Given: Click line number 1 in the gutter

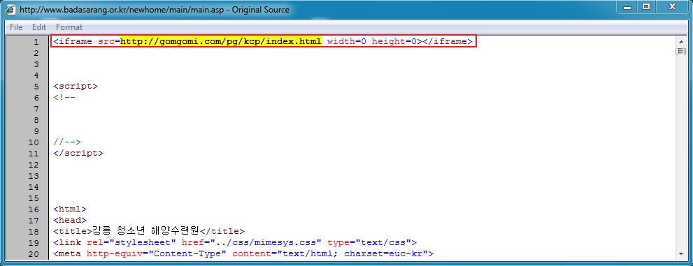Looking at the screenshot, I should pos(36,42).
